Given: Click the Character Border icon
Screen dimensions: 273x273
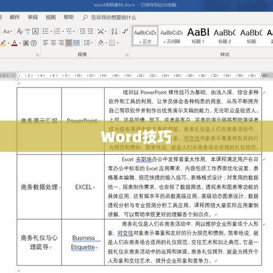Looking at the screenshot, I should (35, 31).
